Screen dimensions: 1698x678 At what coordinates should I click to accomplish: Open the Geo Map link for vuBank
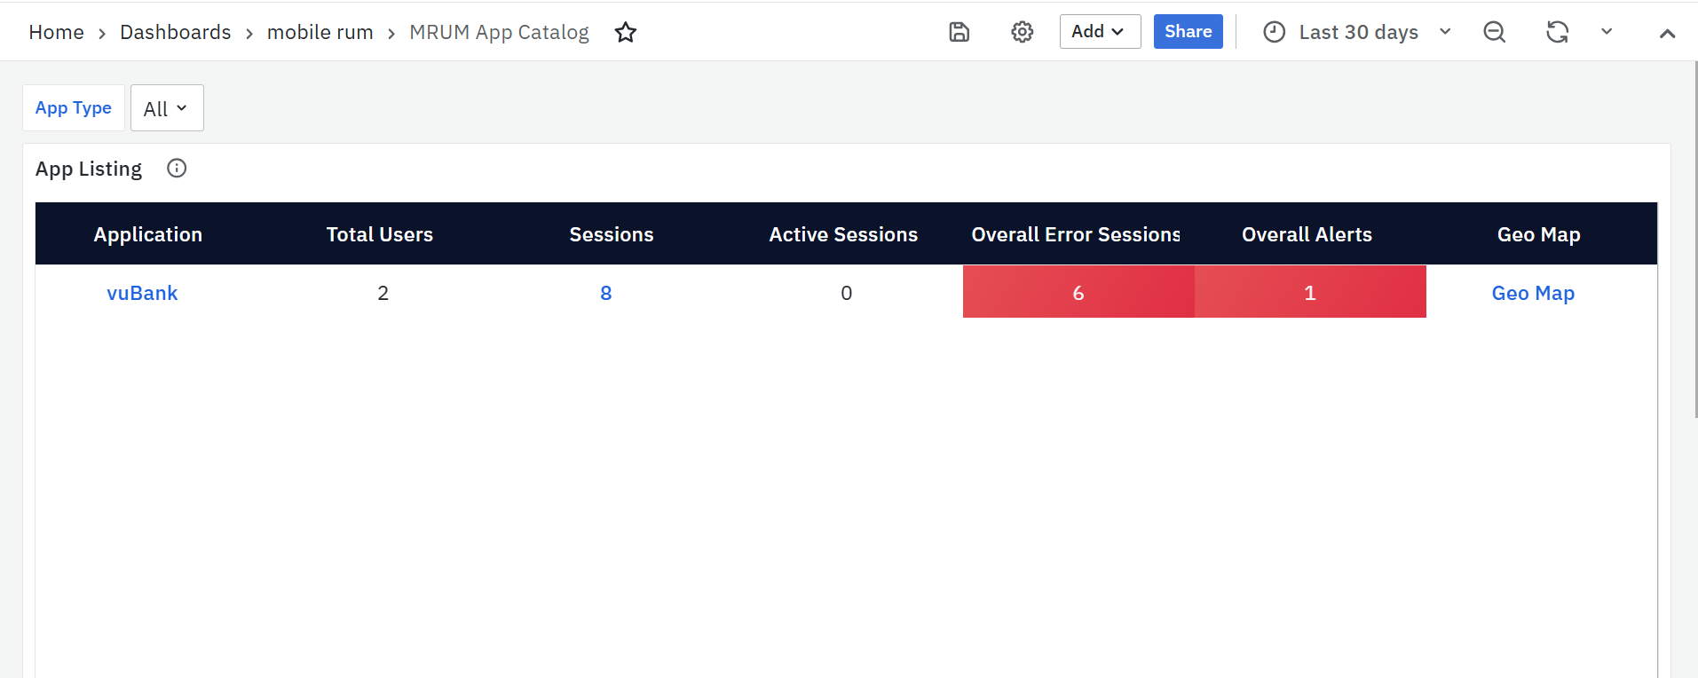point(1533,293)
